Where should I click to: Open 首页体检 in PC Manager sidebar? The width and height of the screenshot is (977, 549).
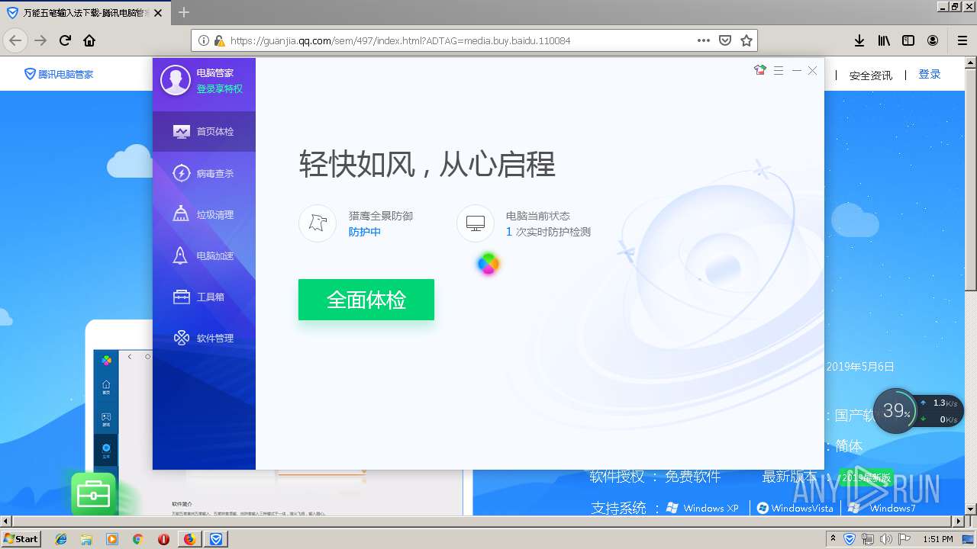204,132
